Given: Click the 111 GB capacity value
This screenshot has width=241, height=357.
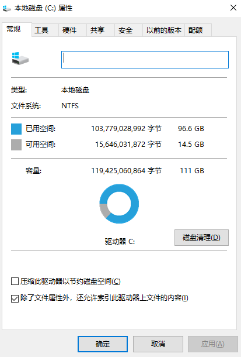Looking at the screenshot, I should [x=192, y=171].
